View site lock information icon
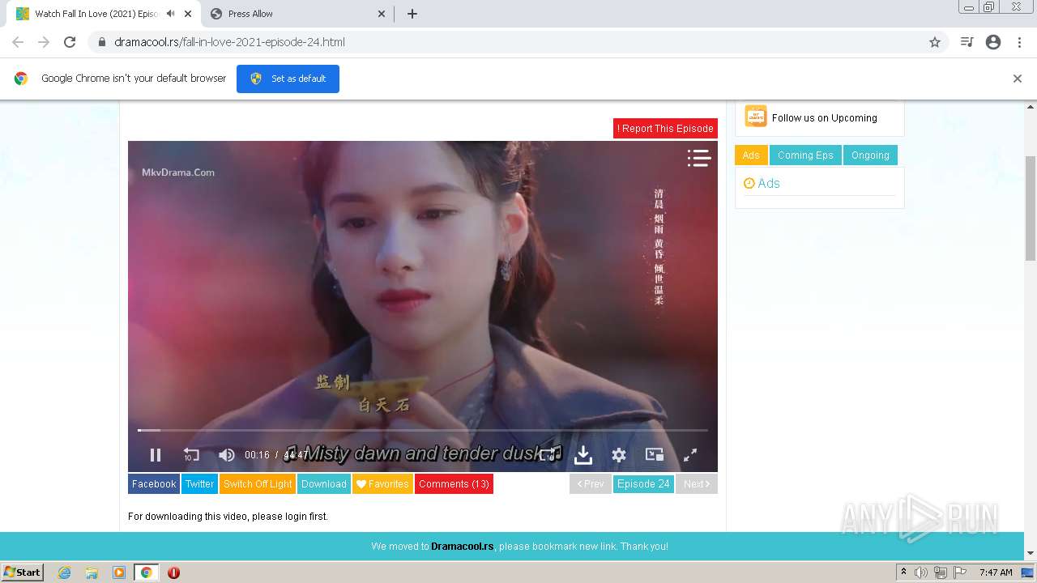 [x=102, y=42]
